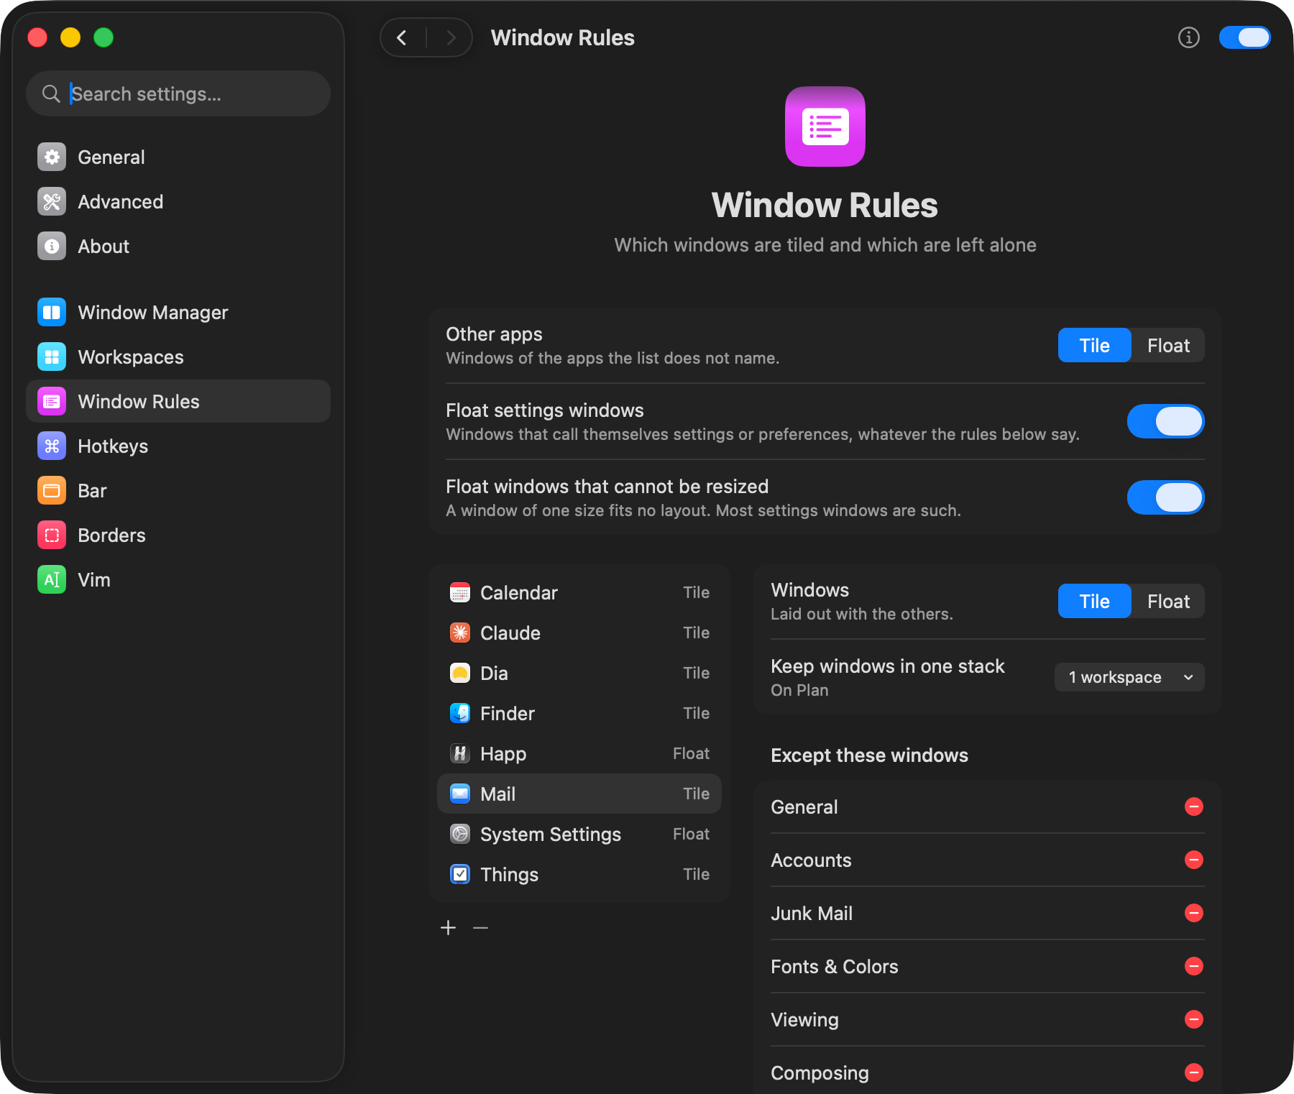Select the Dia app rule
This screenshot has width=1294, height=1094.
coord(579,674)
